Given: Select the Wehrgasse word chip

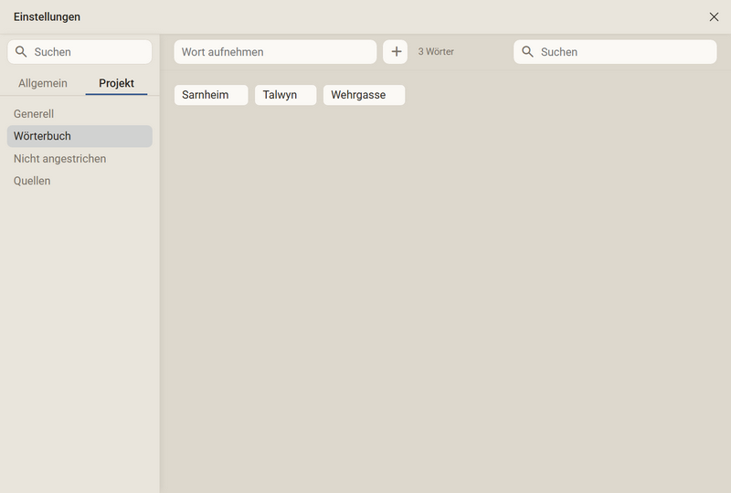Looking at the screenshot, I should [x=364, y=95].
